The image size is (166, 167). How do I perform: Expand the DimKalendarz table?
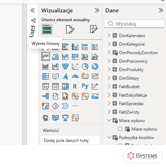109,35
